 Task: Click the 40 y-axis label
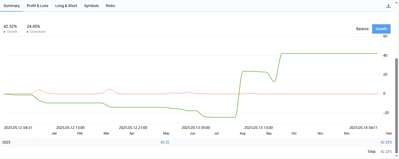tap(385, 56)
